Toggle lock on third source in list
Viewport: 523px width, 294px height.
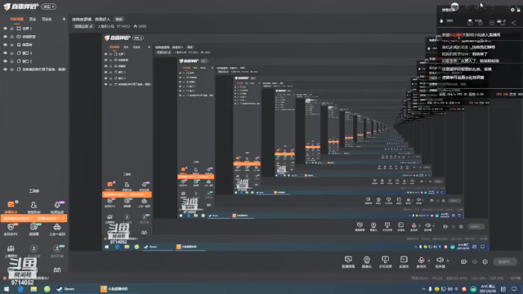point(11,45)
